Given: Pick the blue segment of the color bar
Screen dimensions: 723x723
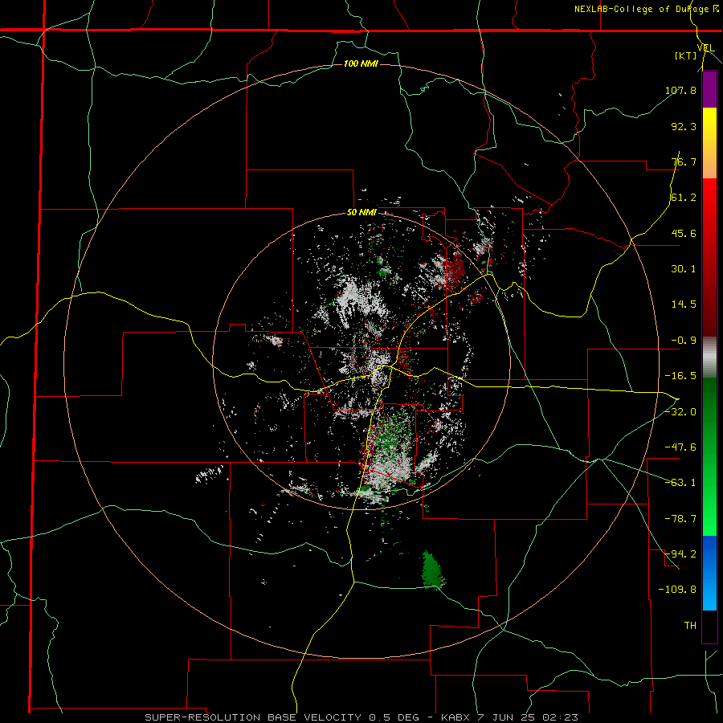Looking at the screenshot, I should (709, 573).
